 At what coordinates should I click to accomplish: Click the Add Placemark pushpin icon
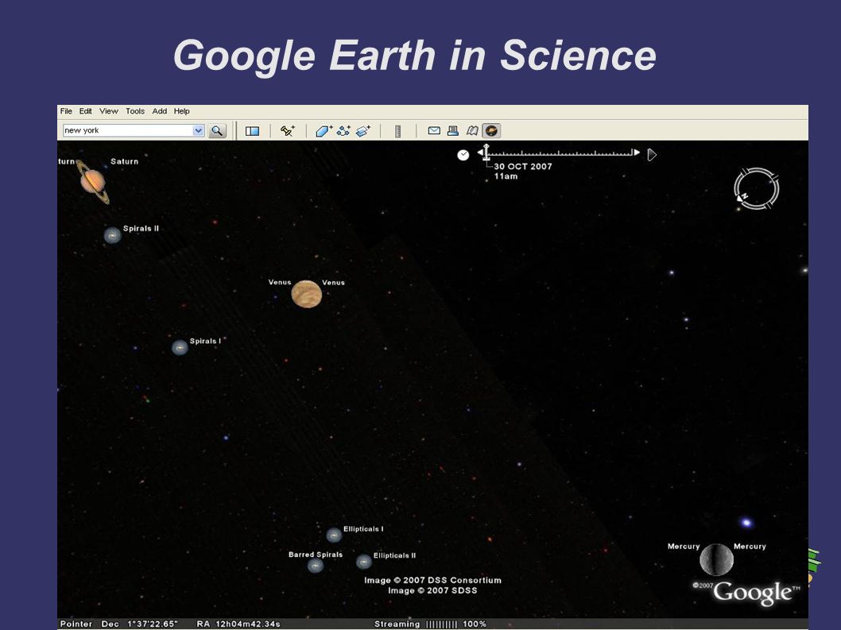tap(288, 130)
